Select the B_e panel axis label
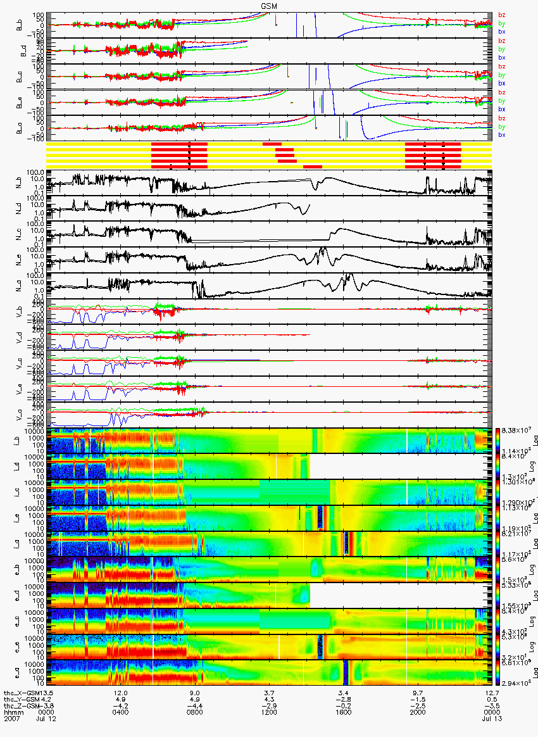The height and width of the screenshot is (737, 538). coord(19,103)
